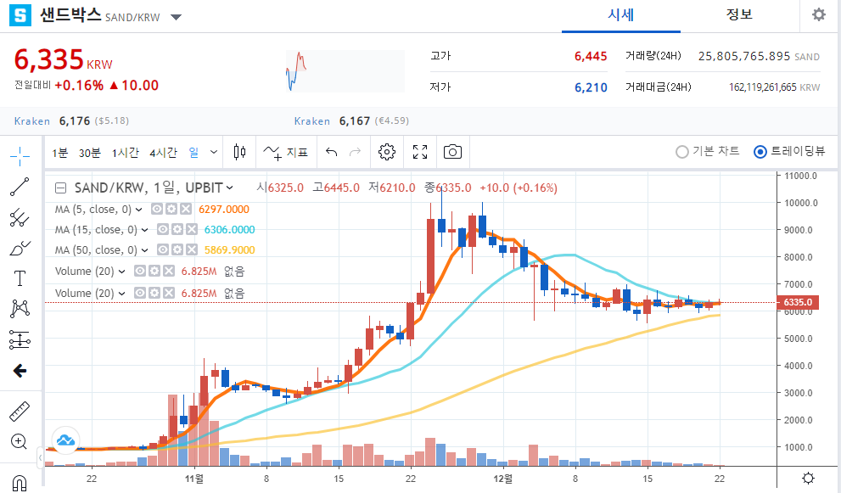Remove the MA 15 indicator

point(192,230)
